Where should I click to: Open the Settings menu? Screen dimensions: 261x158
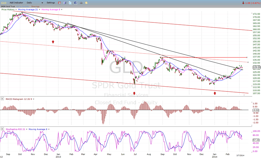(x=51, y=3)
